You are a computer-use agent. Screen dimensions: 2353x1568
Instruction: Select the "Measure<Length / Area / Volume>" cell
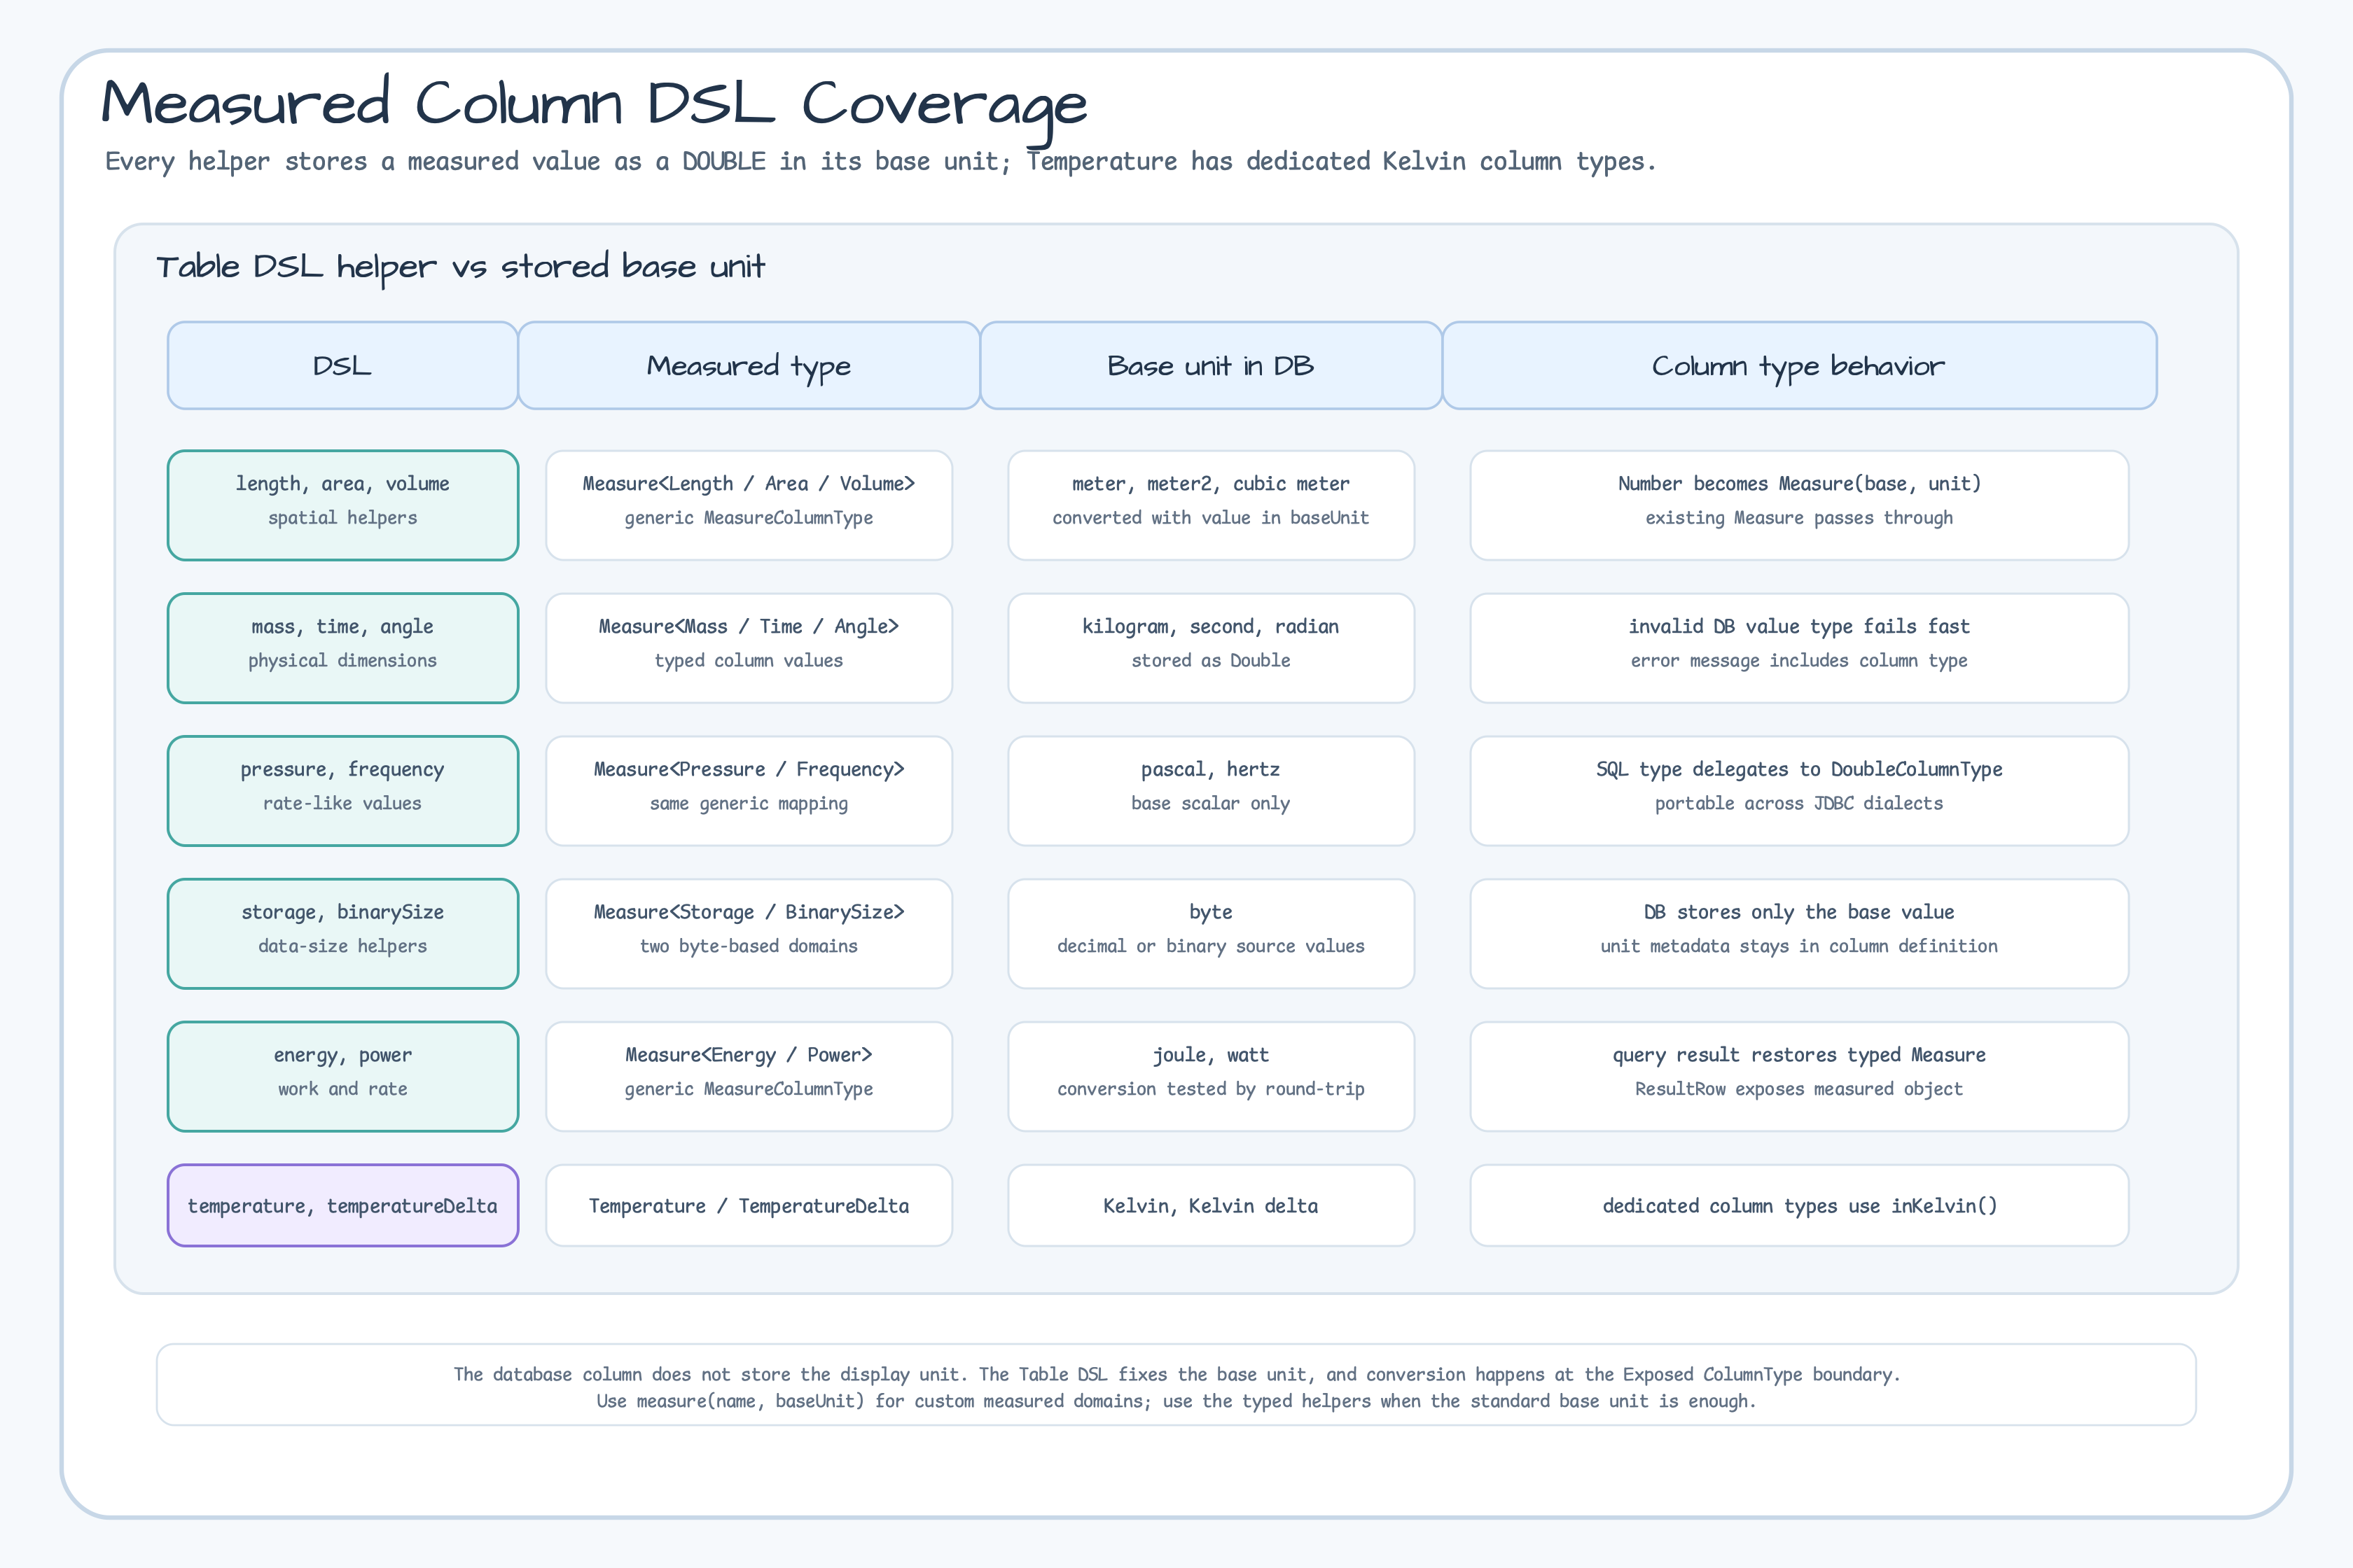(x=749, y=505)
